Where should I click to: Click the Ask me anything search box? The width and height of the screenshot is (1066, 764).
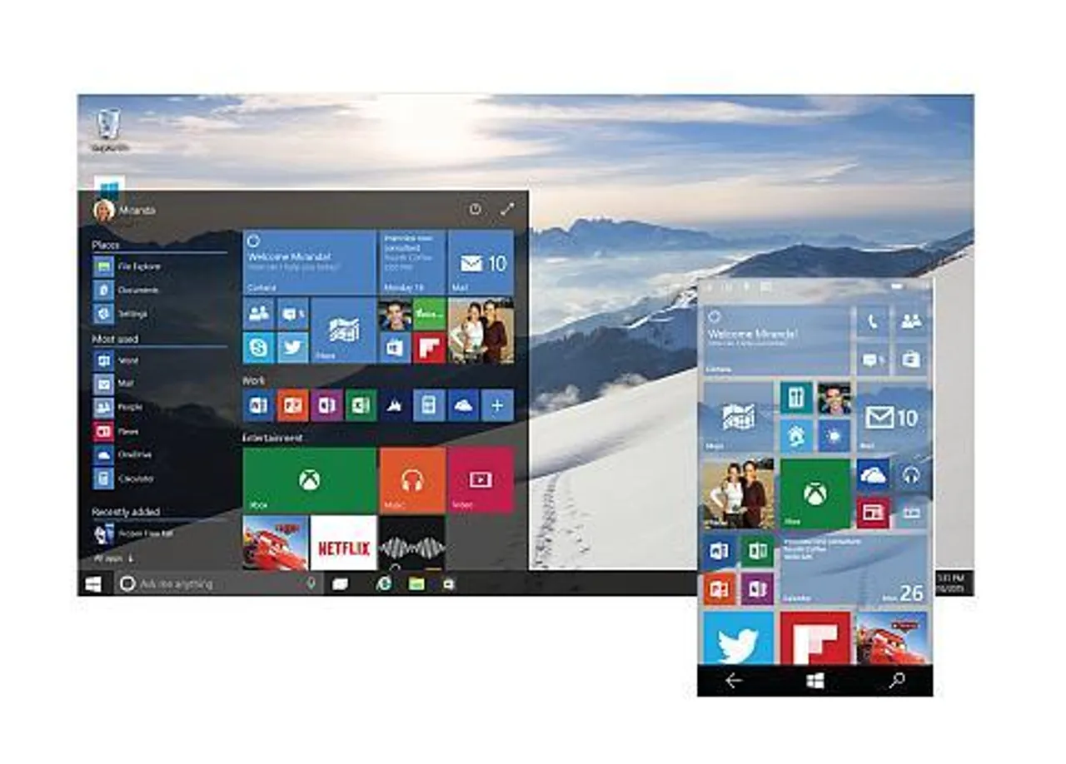217,584
